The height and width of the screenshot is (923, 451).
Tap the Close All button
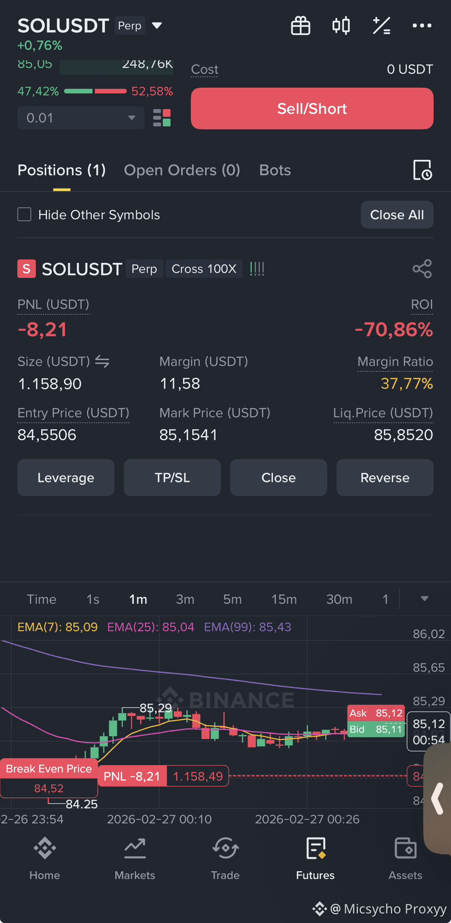click(397, 215)
